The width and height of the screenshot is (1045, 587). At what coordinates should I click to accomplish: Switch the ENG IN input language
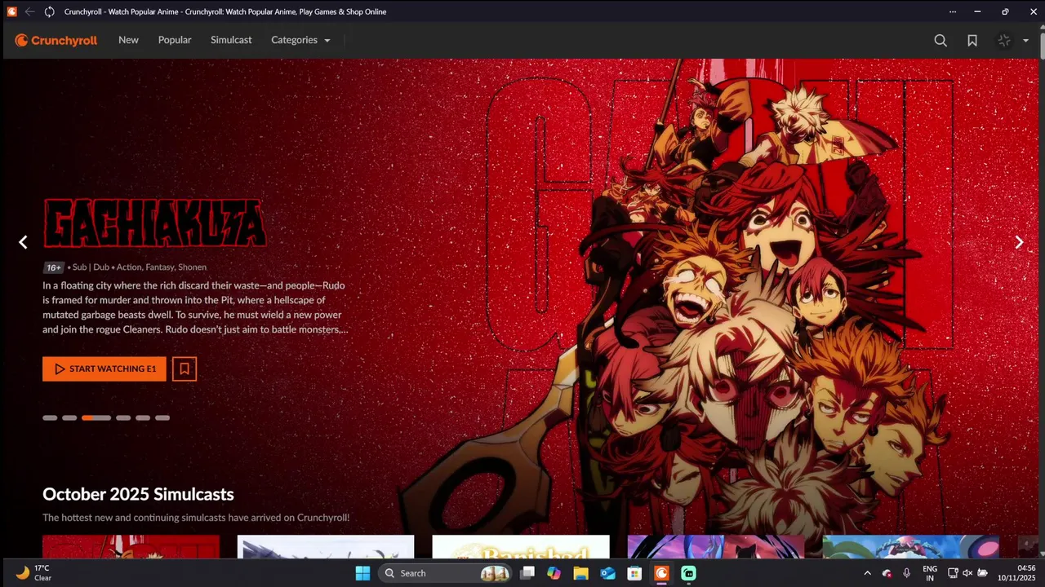click(930, 573)
